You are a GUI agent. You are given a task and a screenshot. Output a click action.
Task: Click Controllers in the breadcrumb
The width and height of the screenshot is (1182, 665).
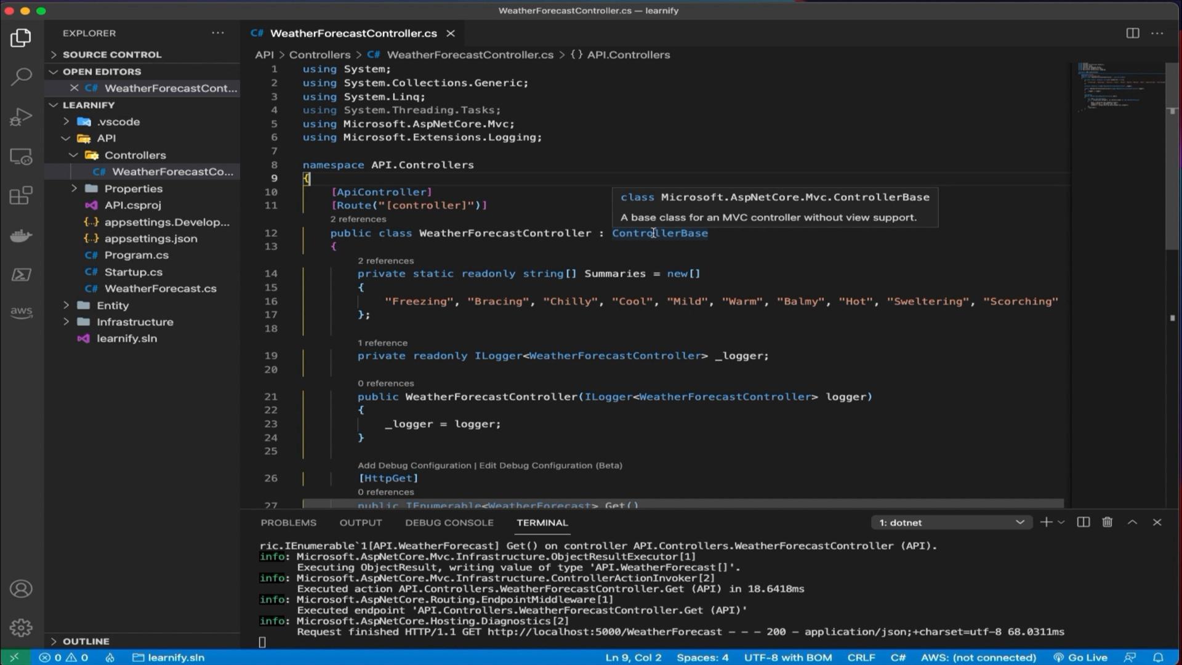(320, 55)
